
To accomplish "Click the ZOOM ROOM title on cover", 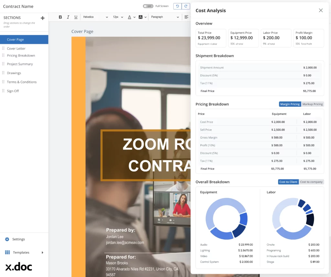I will click(156, 144).
